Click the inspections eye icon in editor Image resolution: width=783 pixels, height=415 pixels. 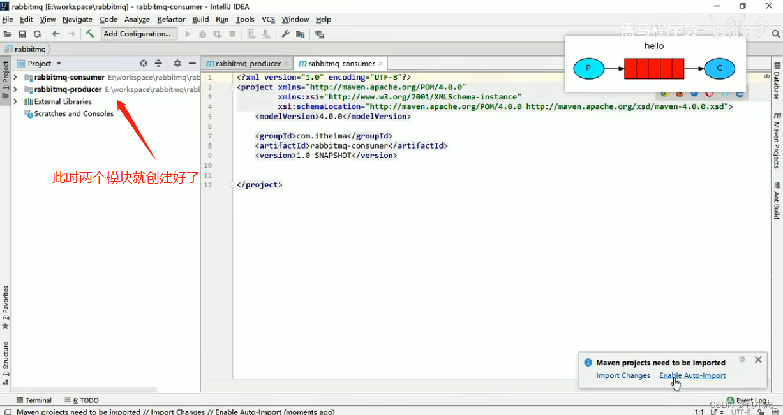[x=766, y=76]
